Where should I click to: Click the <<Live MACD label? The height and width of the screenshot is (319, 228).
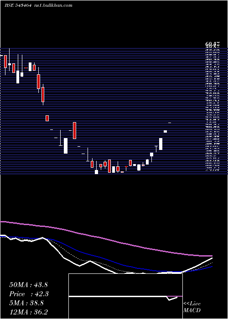point(192,307)
